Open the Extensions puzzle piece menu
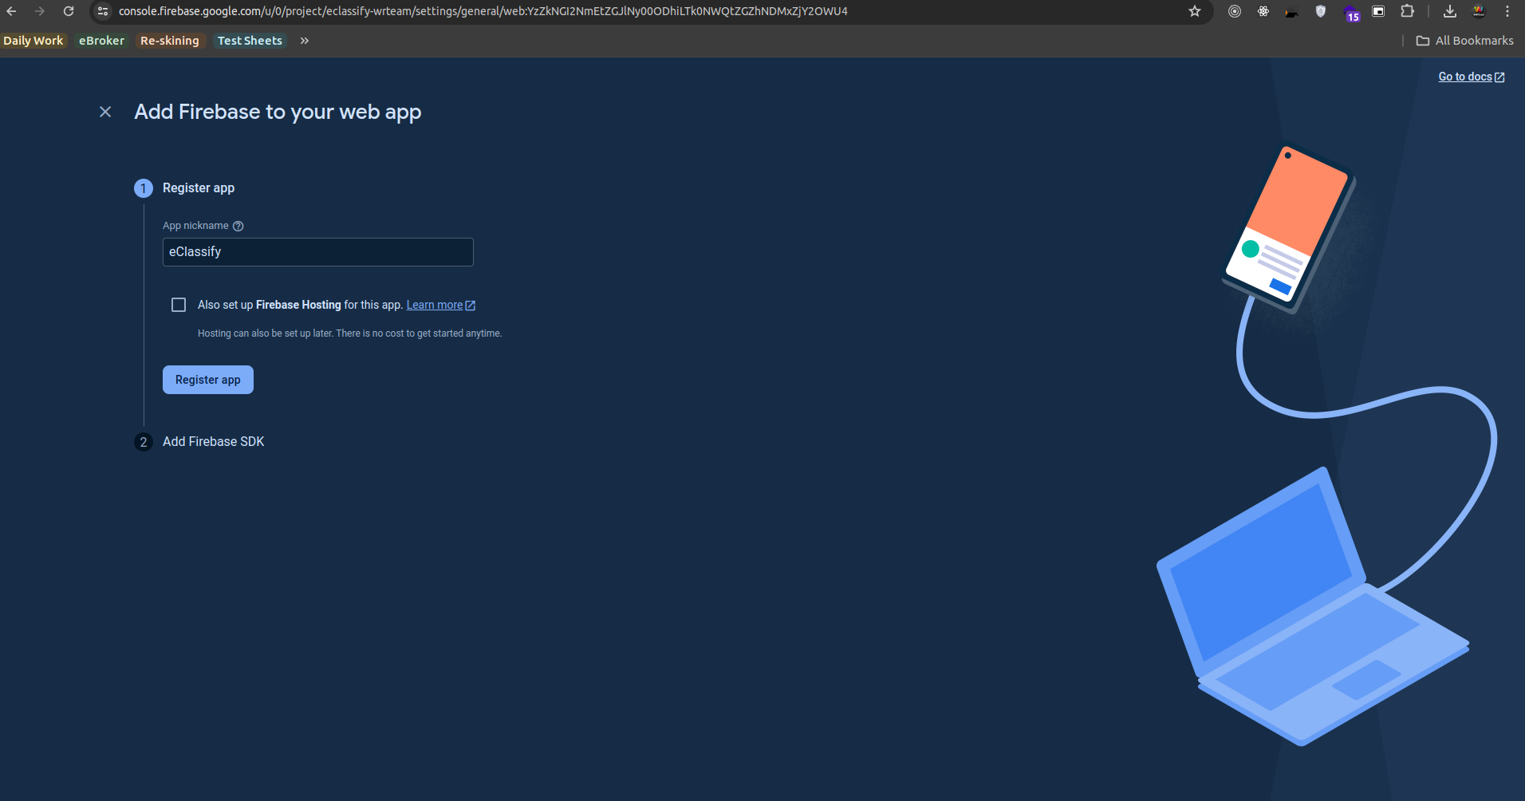This screenshot has height=801, width=1525. click(1408, 11)
